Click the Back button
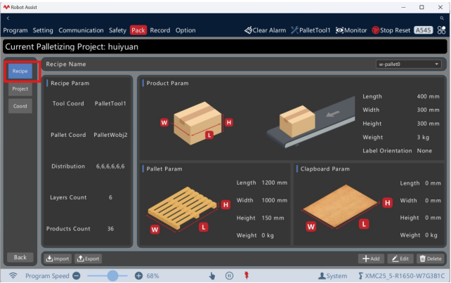 pyautogui.click(x=20, y=258)
